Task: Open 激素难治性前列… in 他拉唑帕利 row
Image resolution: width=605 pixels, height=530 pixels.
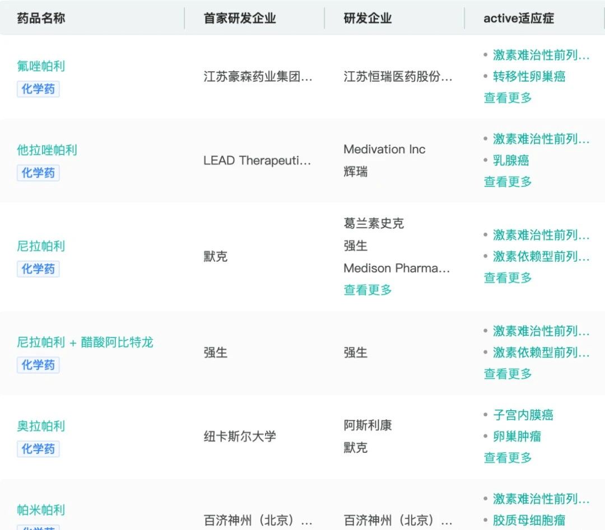Action: coord(541,139)
